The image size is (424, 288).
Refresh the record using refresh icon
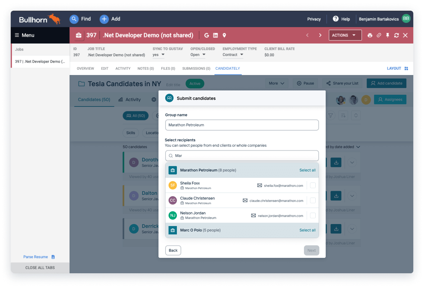[x=397, y=35]
